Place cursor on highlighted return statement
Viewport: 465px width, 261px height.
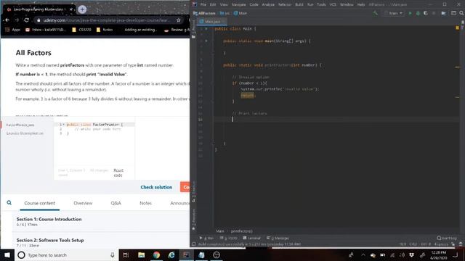click(247, 95)
